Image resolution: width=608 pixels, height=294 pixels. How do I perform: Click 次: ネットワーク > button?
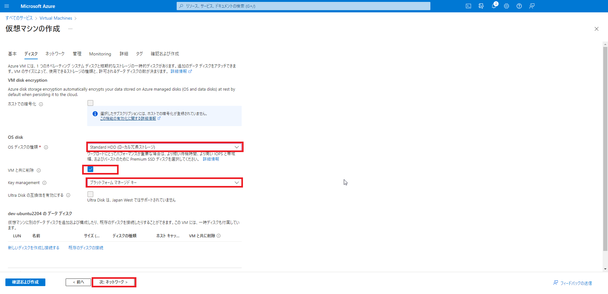(114, 282)
